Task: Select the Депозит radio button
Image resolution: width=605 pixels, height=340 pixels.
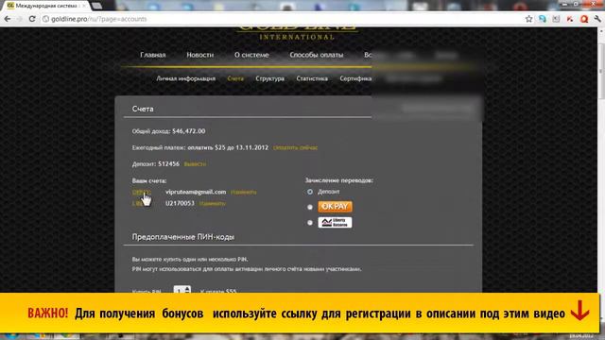Action: pyautogui.click(x=310, y=192)
